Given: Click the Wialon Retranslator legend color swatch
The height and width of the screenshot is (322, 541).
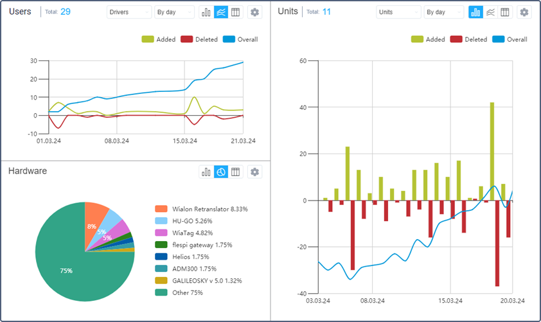Looking at the screenshot, I should coord(161,209).
